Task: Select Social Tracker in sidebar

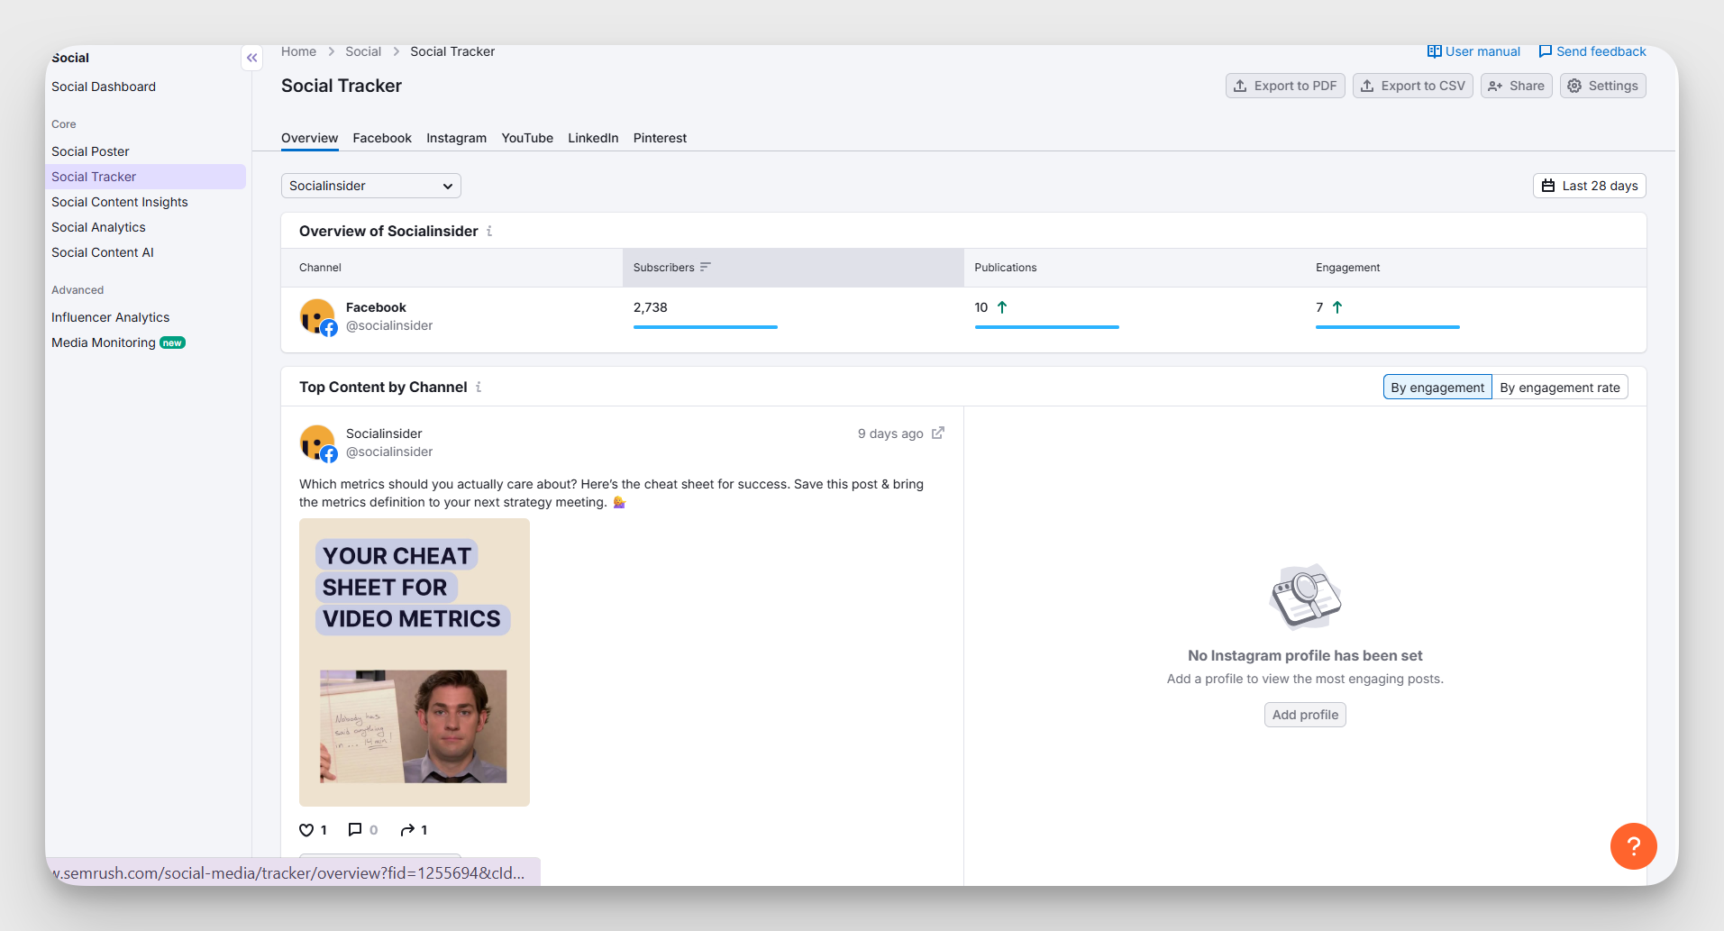Action: point(145,177)
